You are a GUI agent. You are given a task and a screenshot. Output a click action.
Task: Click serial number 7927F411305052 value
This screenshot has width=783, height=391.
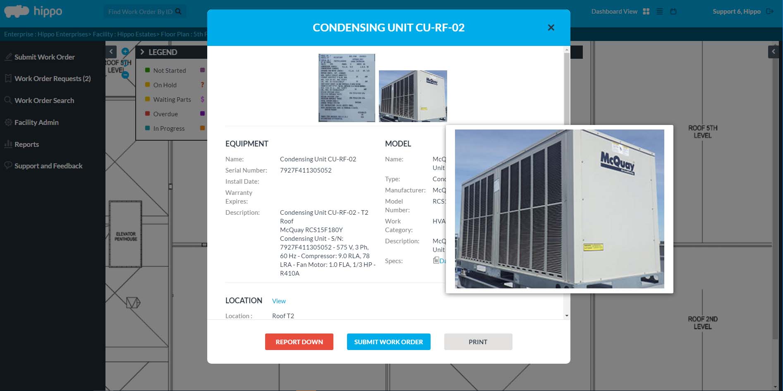(x=306, y=170)
